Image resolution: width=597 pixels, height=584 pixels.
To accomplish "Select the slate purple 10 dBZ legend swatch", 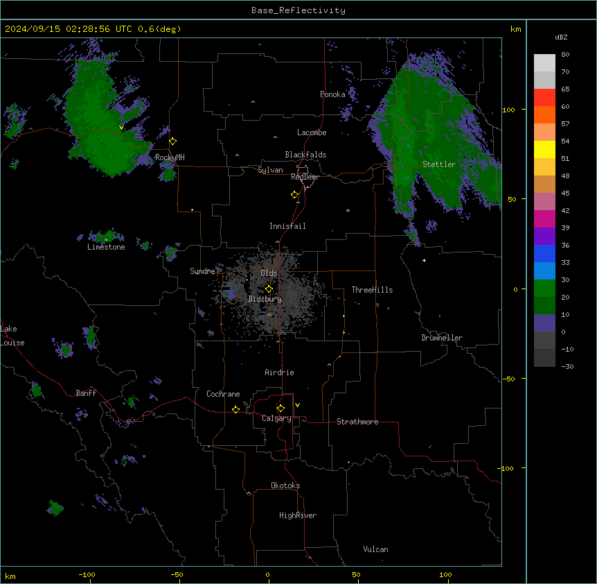I will tap(544, 323).
